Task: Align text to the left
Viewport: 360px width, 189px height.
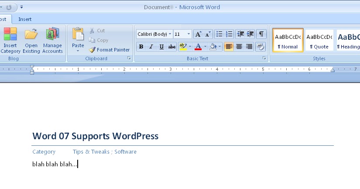Action: coord(229,47)
